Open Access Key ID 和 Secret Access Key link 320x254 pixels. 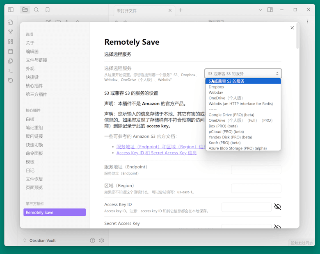click(x=156, y=153)
